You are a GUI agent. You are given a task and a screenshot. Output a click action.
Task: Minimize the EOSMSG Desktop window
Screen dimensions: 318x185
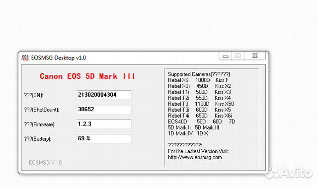226,56
